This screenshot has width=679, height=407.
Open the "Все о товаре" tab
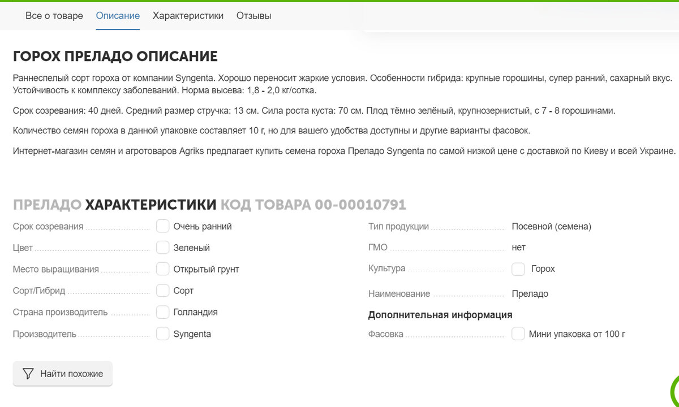click(x=54, y=16)
